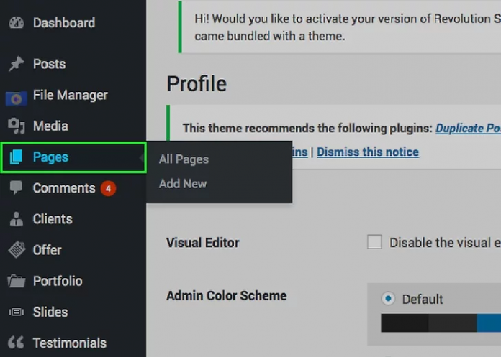Open the Testimonials menu label
The image size is (501, 357).
(x=69, y=343)
